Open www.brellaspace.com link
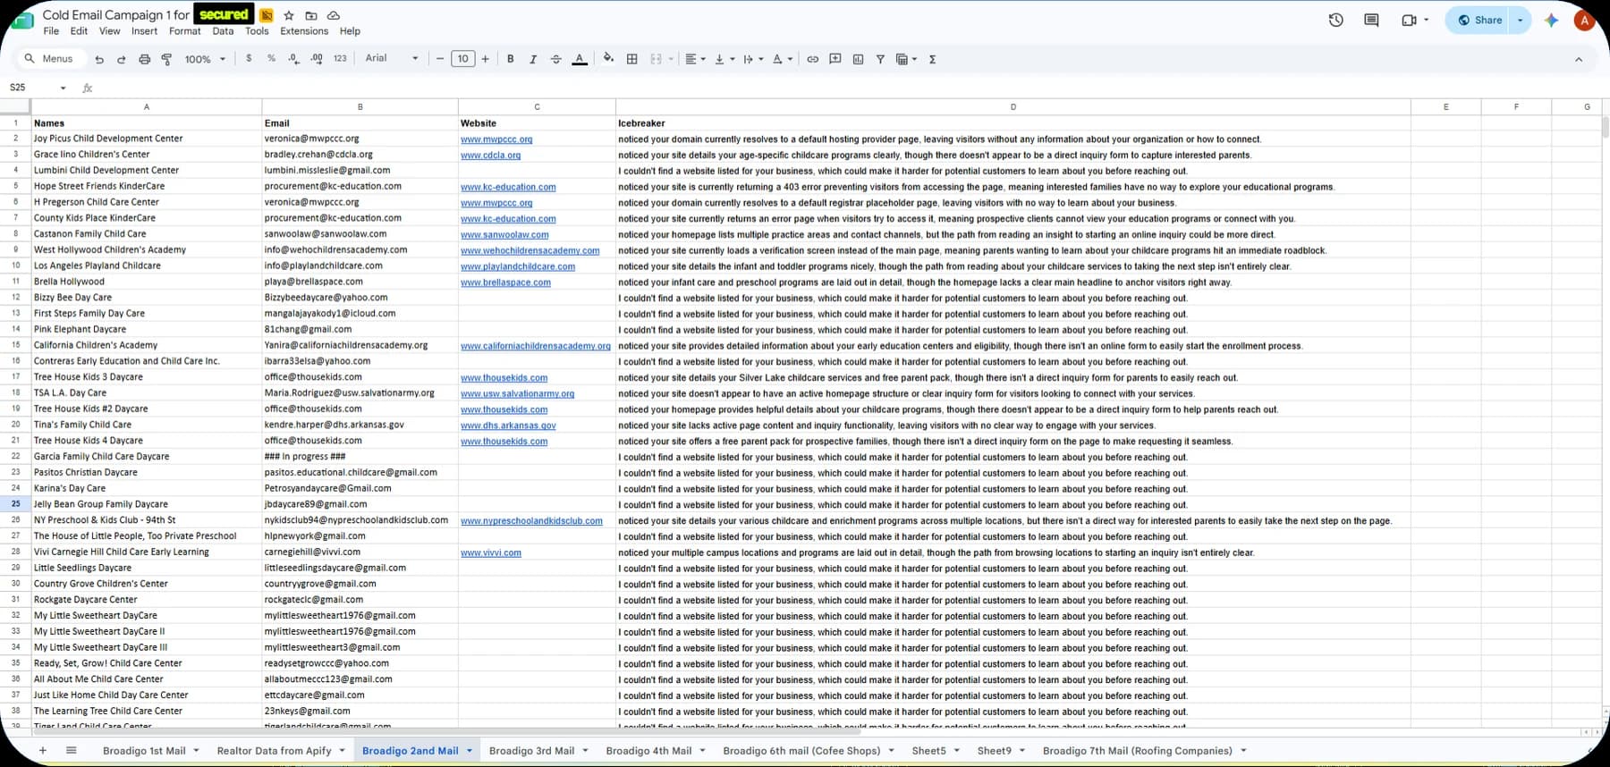This screenshot has height=767, width=1610. tap(505, 282)
